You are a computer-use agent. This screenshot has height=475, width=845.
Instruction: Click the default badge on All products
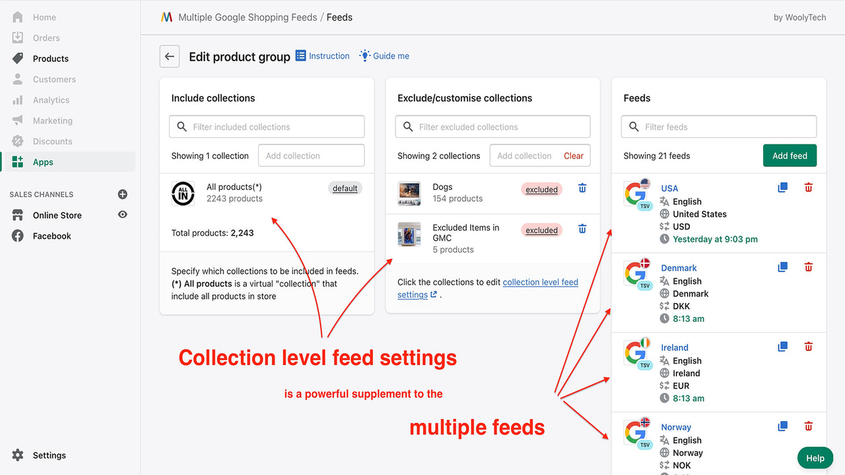point(345,188)
